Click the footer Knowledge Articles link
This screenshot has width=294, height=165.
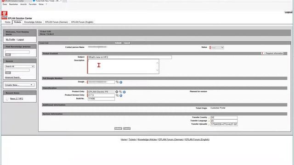[x=147, y=139]
